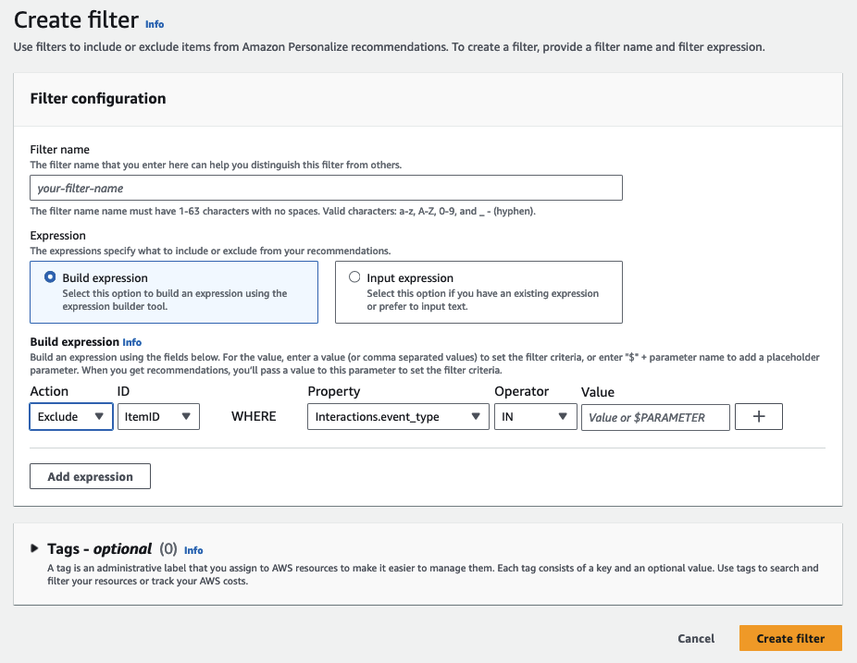Click the Info link beside Tags section
The image size is (857, 663).
(x=193, y=550)
